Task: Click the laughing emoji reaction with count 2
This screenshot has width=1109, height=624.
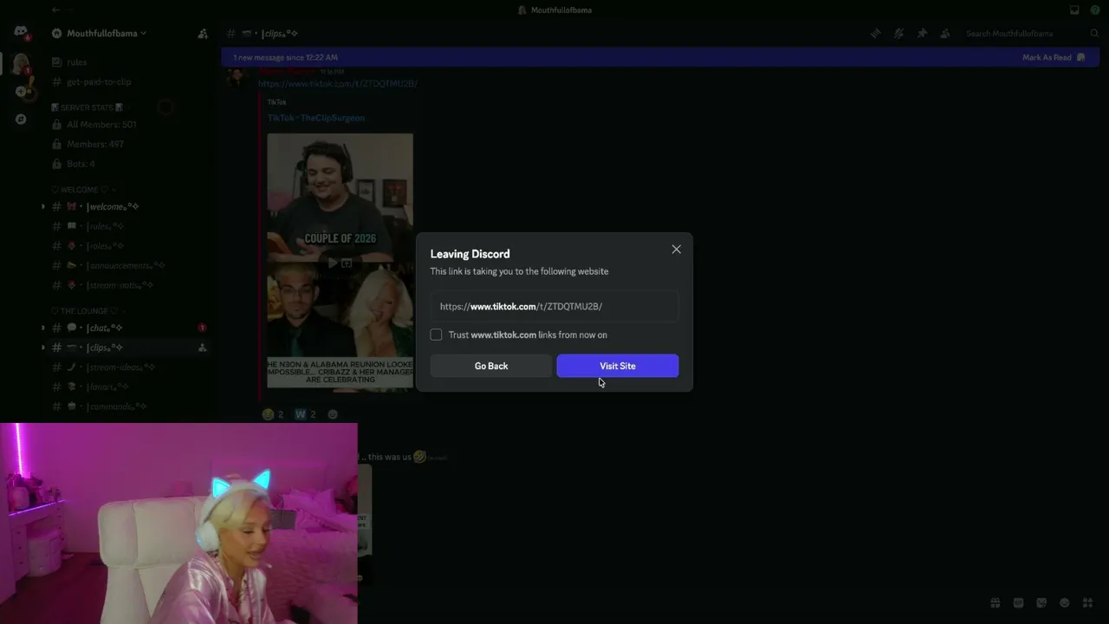Action: [x=273, y=414]
